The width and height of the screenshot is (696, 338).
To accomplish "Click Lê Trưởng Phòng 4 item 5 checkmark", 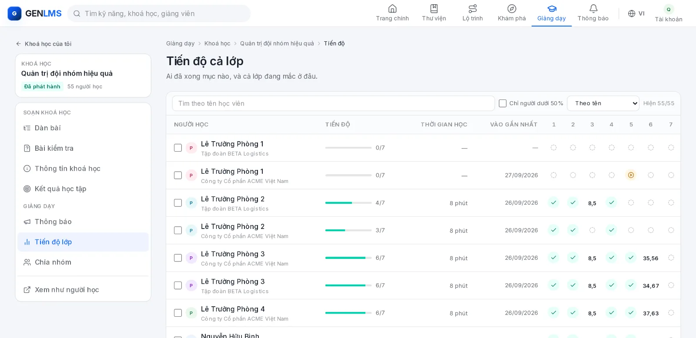I will 631,313.
